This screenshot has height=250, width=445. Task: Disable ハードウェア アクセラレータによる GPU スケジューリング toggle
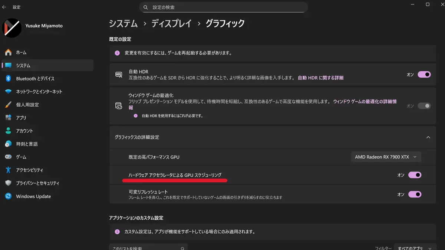(x=415, y=175)
